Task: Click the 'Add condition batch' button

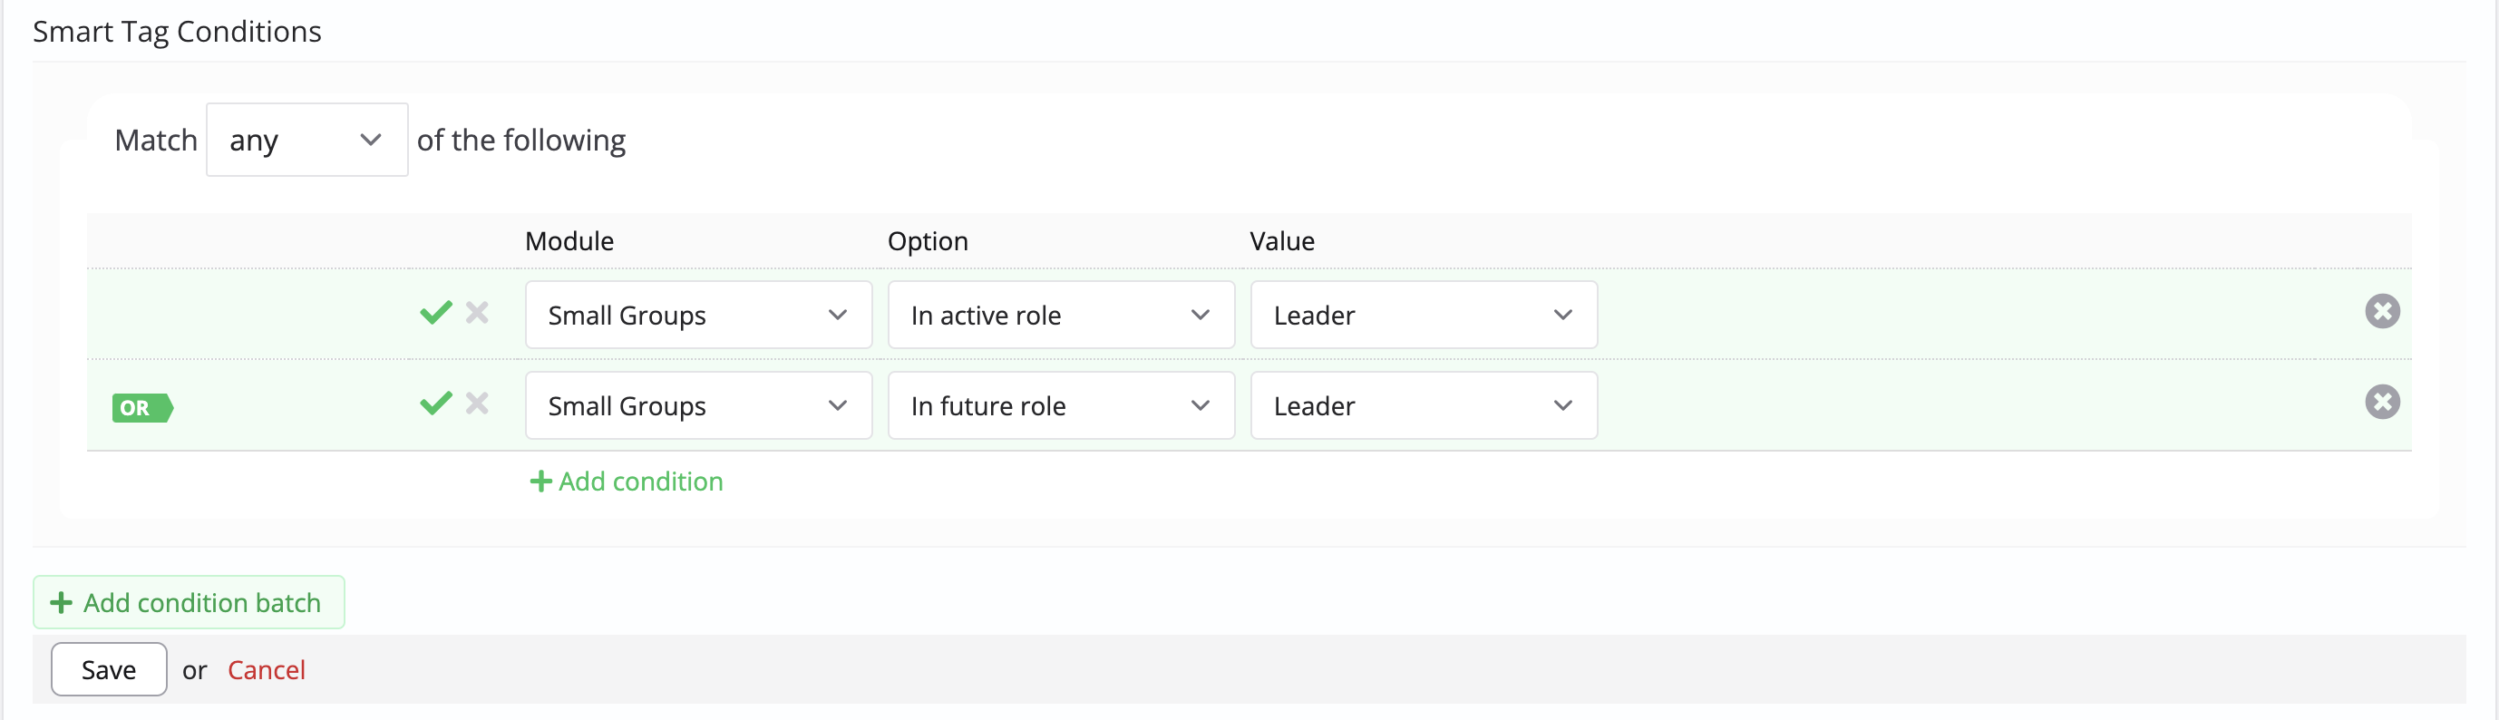Action: tap(190, 603)
